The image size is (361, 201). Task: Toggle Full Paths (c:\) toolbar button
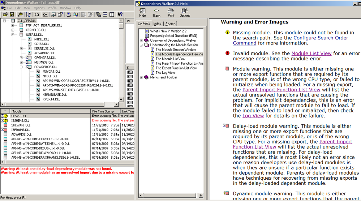(37, 14)
